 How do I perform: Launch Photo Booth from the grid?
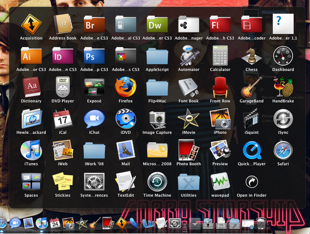[x=189, y=150]
